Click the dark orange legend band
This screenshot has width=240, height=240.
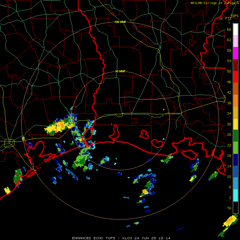tap(235, 89)
